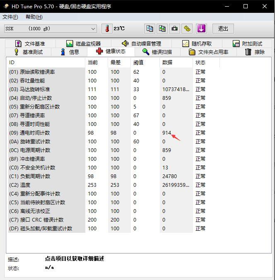The image size is (275, 280).
Task: Select the (03) 马达旋转标准 row
Action: pos(114,89)
